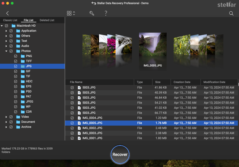Open the grid view switcher

pyautogui.click(x=71, y=13)
